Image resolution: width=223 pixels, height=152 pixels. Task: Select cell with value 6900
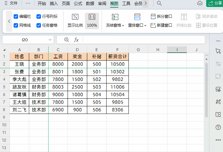tap(58, 110)
